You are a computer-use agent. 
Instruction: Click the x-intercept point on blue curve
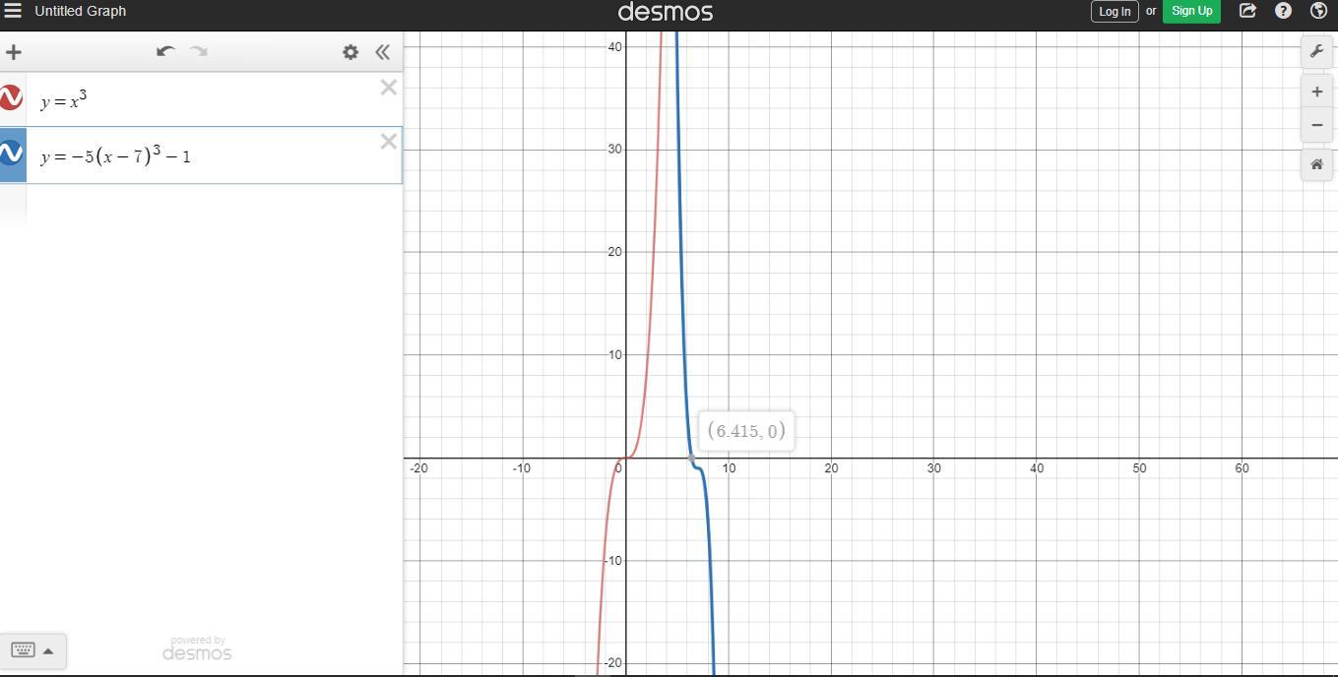[x=691, y=459]
